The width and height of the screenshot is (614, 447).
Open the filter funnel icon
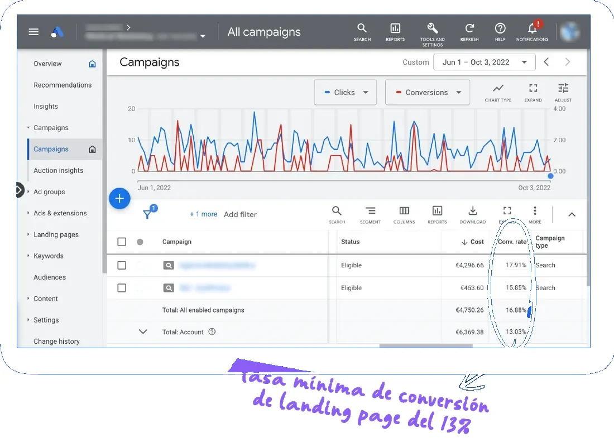click(x=147, y=214)
